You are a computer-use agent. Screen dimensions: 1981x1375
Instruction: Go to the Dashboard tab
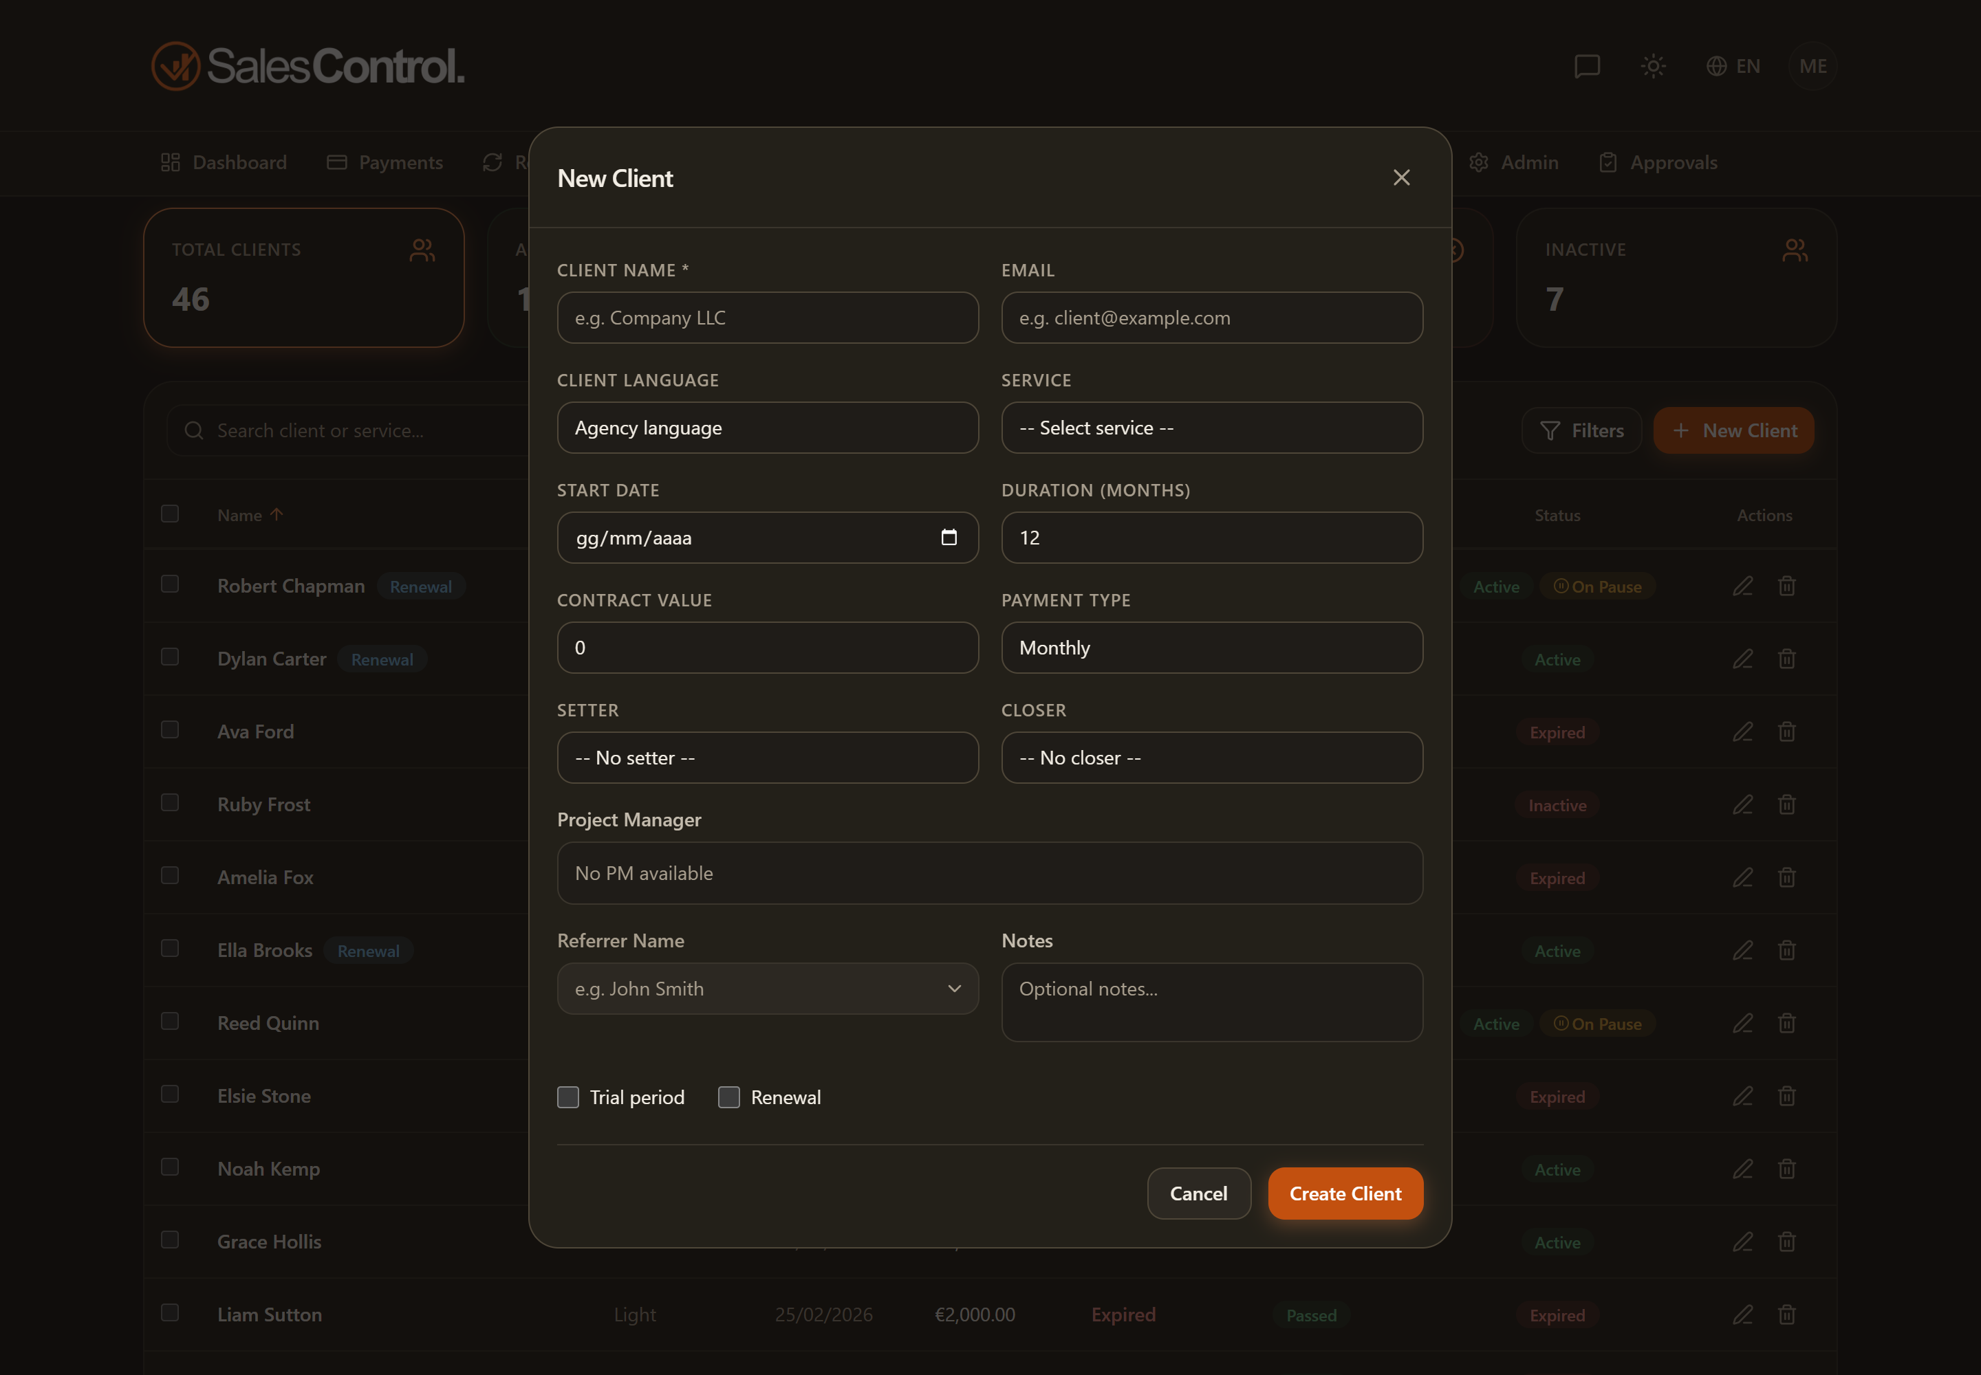tap(224, 162)
